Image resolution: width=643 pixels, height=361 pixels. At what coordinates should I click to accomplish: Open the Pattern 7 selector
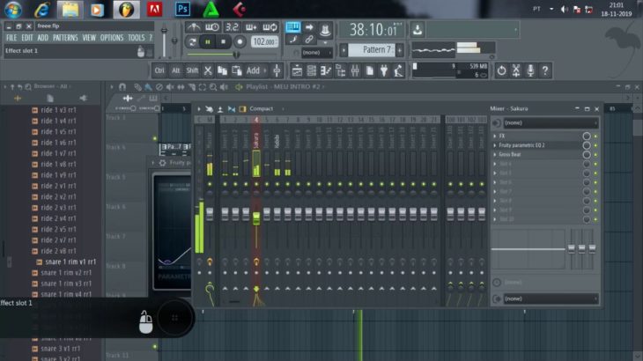pos(372,50)
